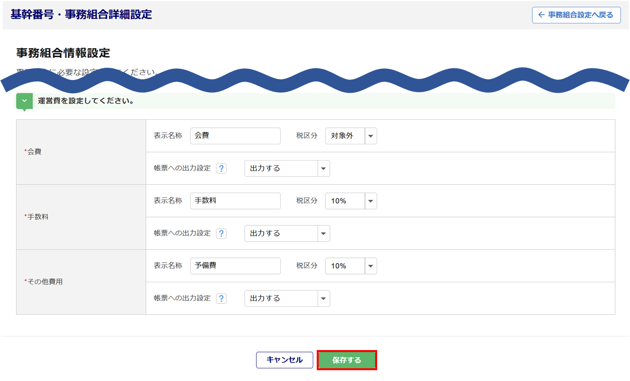The height and width of the screenshot is (381, 630).
Task: Open 税区分 dropdown for 手数料
Action: click(351, 201)
